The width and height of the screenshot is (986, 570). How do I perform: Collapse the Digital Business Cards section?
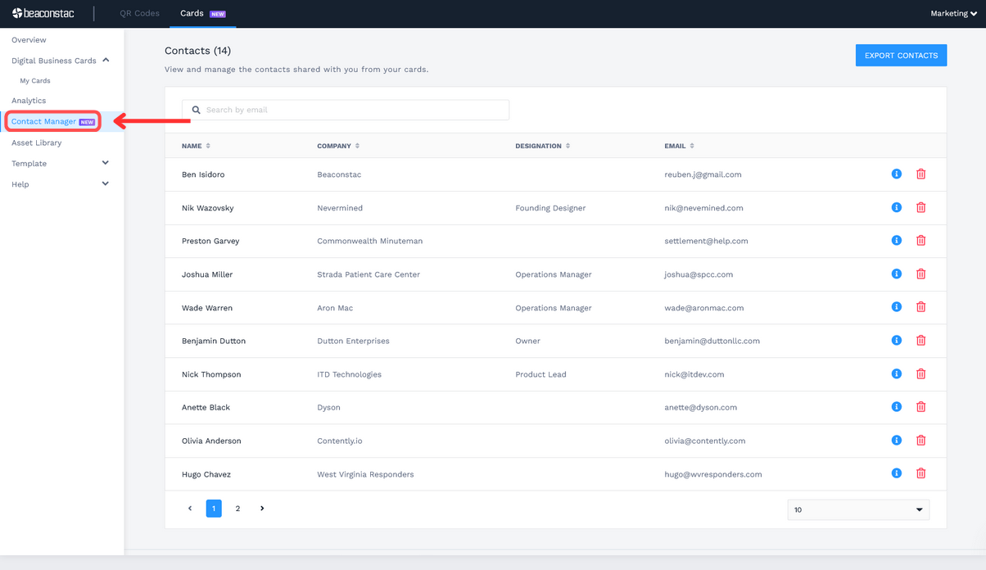pos(106,60)
